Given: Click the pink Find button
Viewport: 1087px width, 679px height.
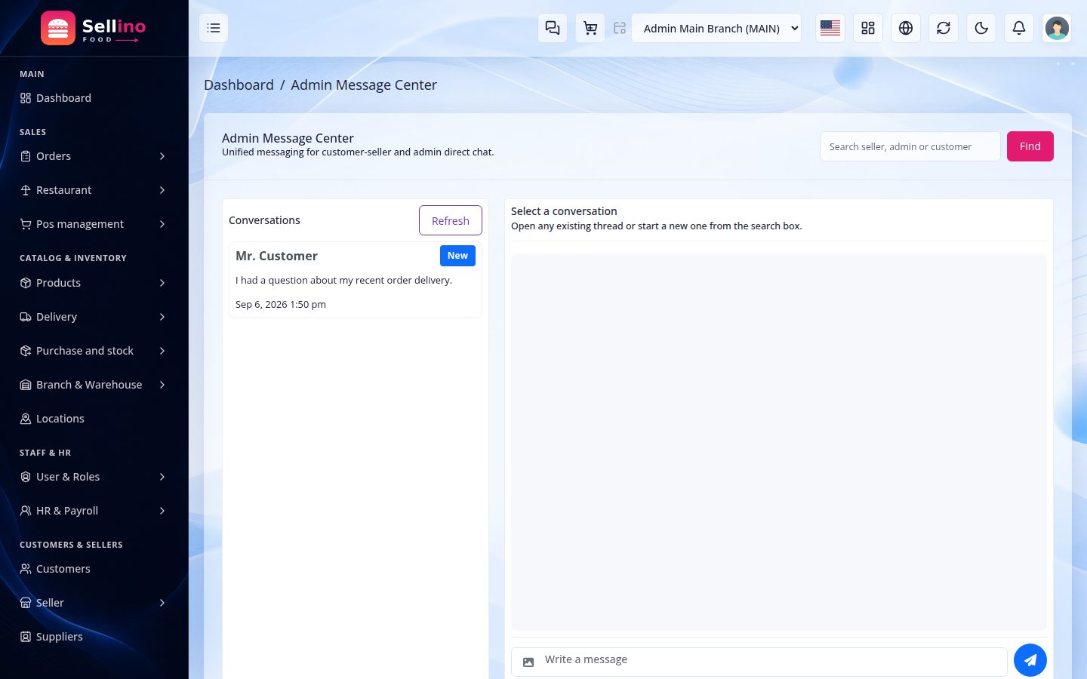Looking at the screenshot, I should click(1030, 146).
